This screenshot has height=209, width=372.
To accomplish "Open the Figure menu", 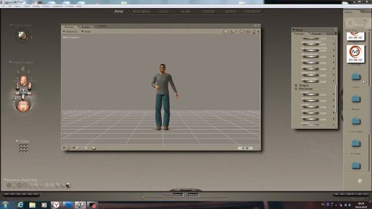I will click(x=17, y=6).
